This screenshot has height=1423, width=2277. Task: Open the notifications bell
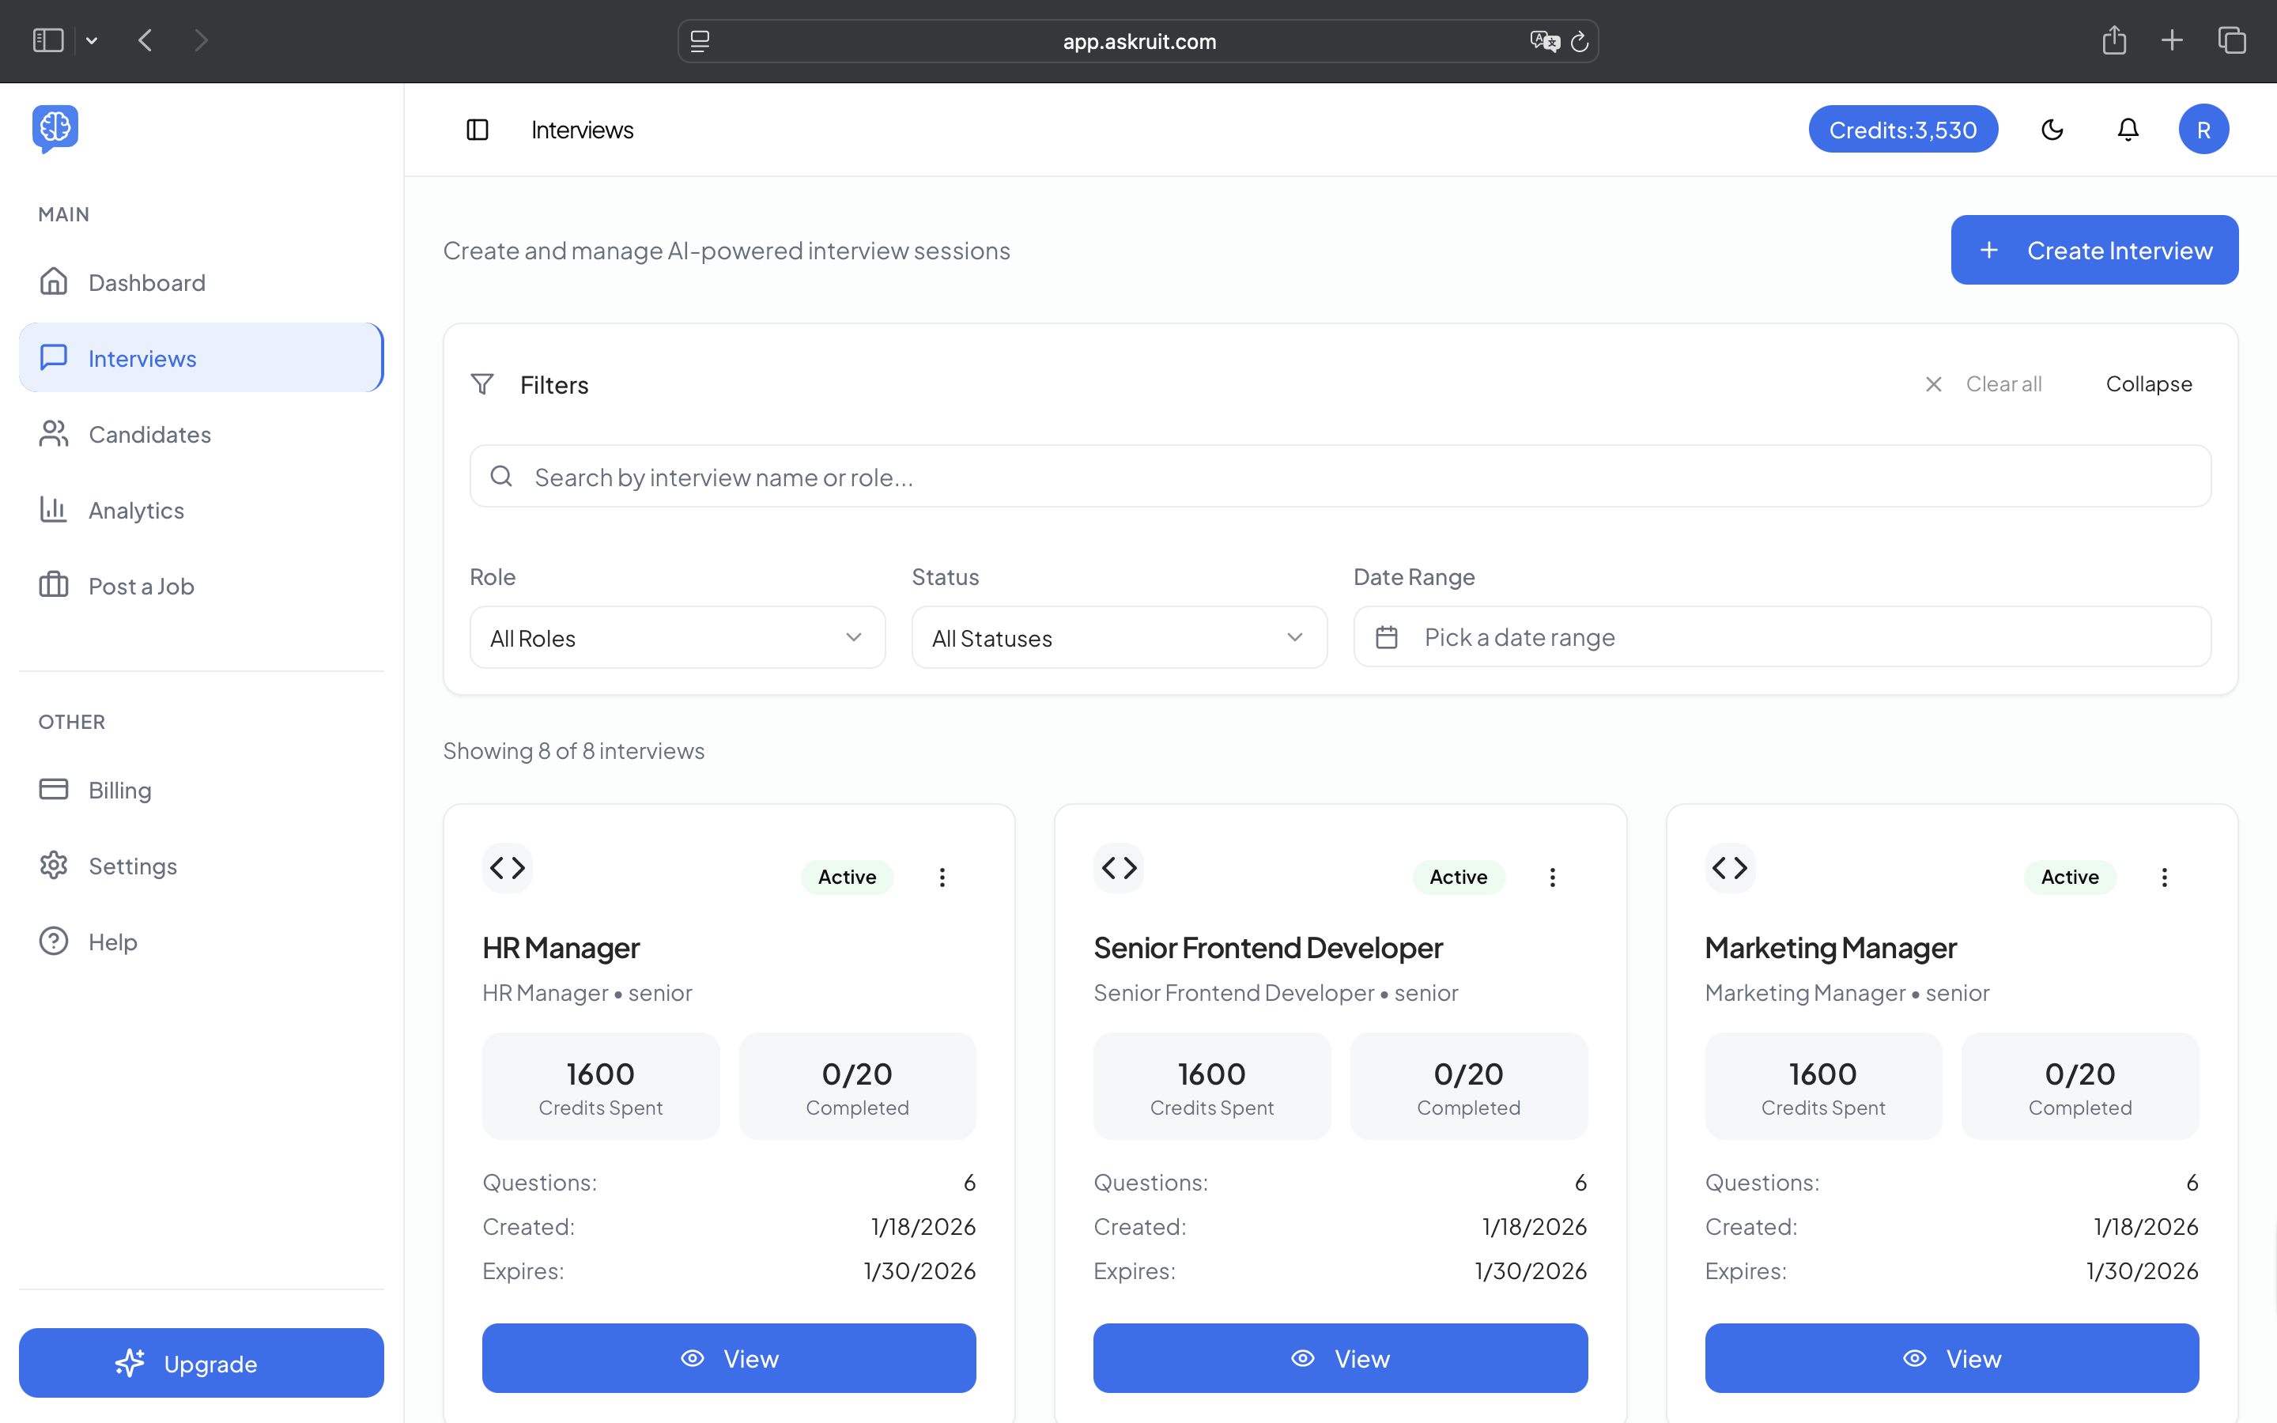[x=2128, y=130]
